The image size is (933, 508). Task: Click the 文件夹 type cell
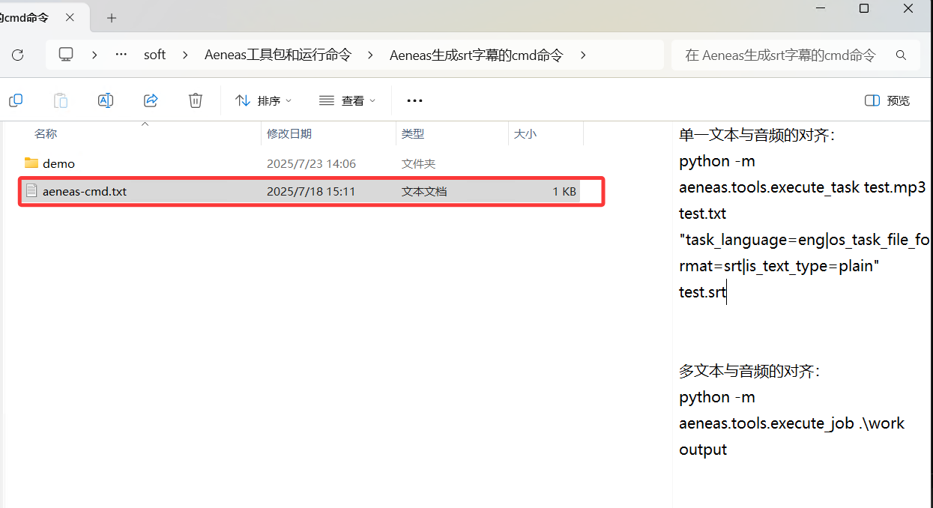coord(418,163)
